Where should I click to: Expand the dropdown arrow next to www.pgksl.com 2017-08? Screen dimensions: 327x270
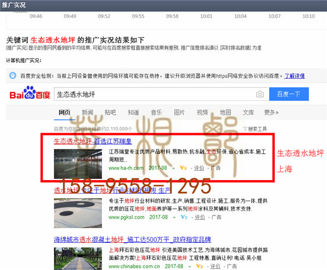point(174,218)
